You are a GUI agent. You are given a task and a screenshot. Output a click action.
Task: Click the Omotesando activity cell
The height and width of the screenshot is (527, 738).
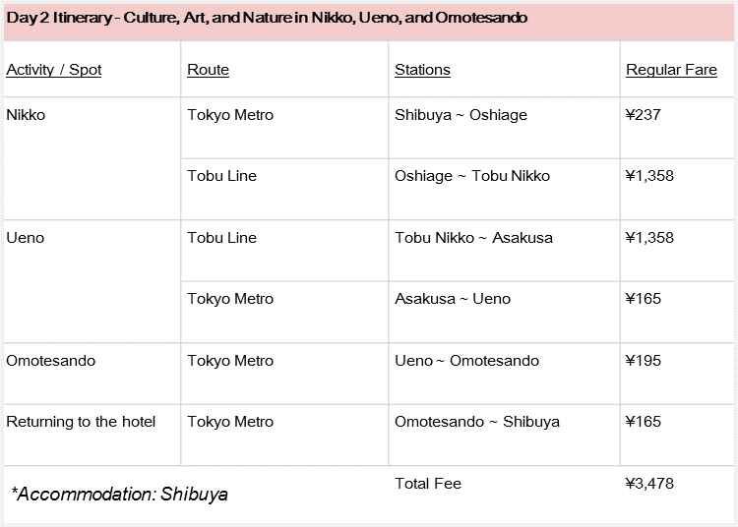point(51,361)
